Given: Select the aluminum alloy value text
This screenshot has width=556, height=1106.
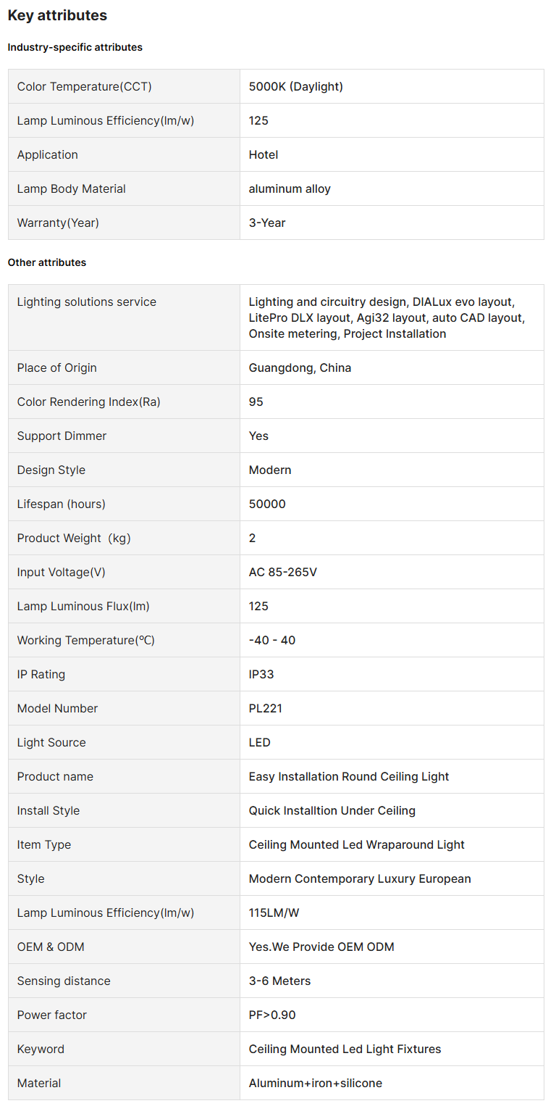Looking at the screenshot, I should (290, 188).
